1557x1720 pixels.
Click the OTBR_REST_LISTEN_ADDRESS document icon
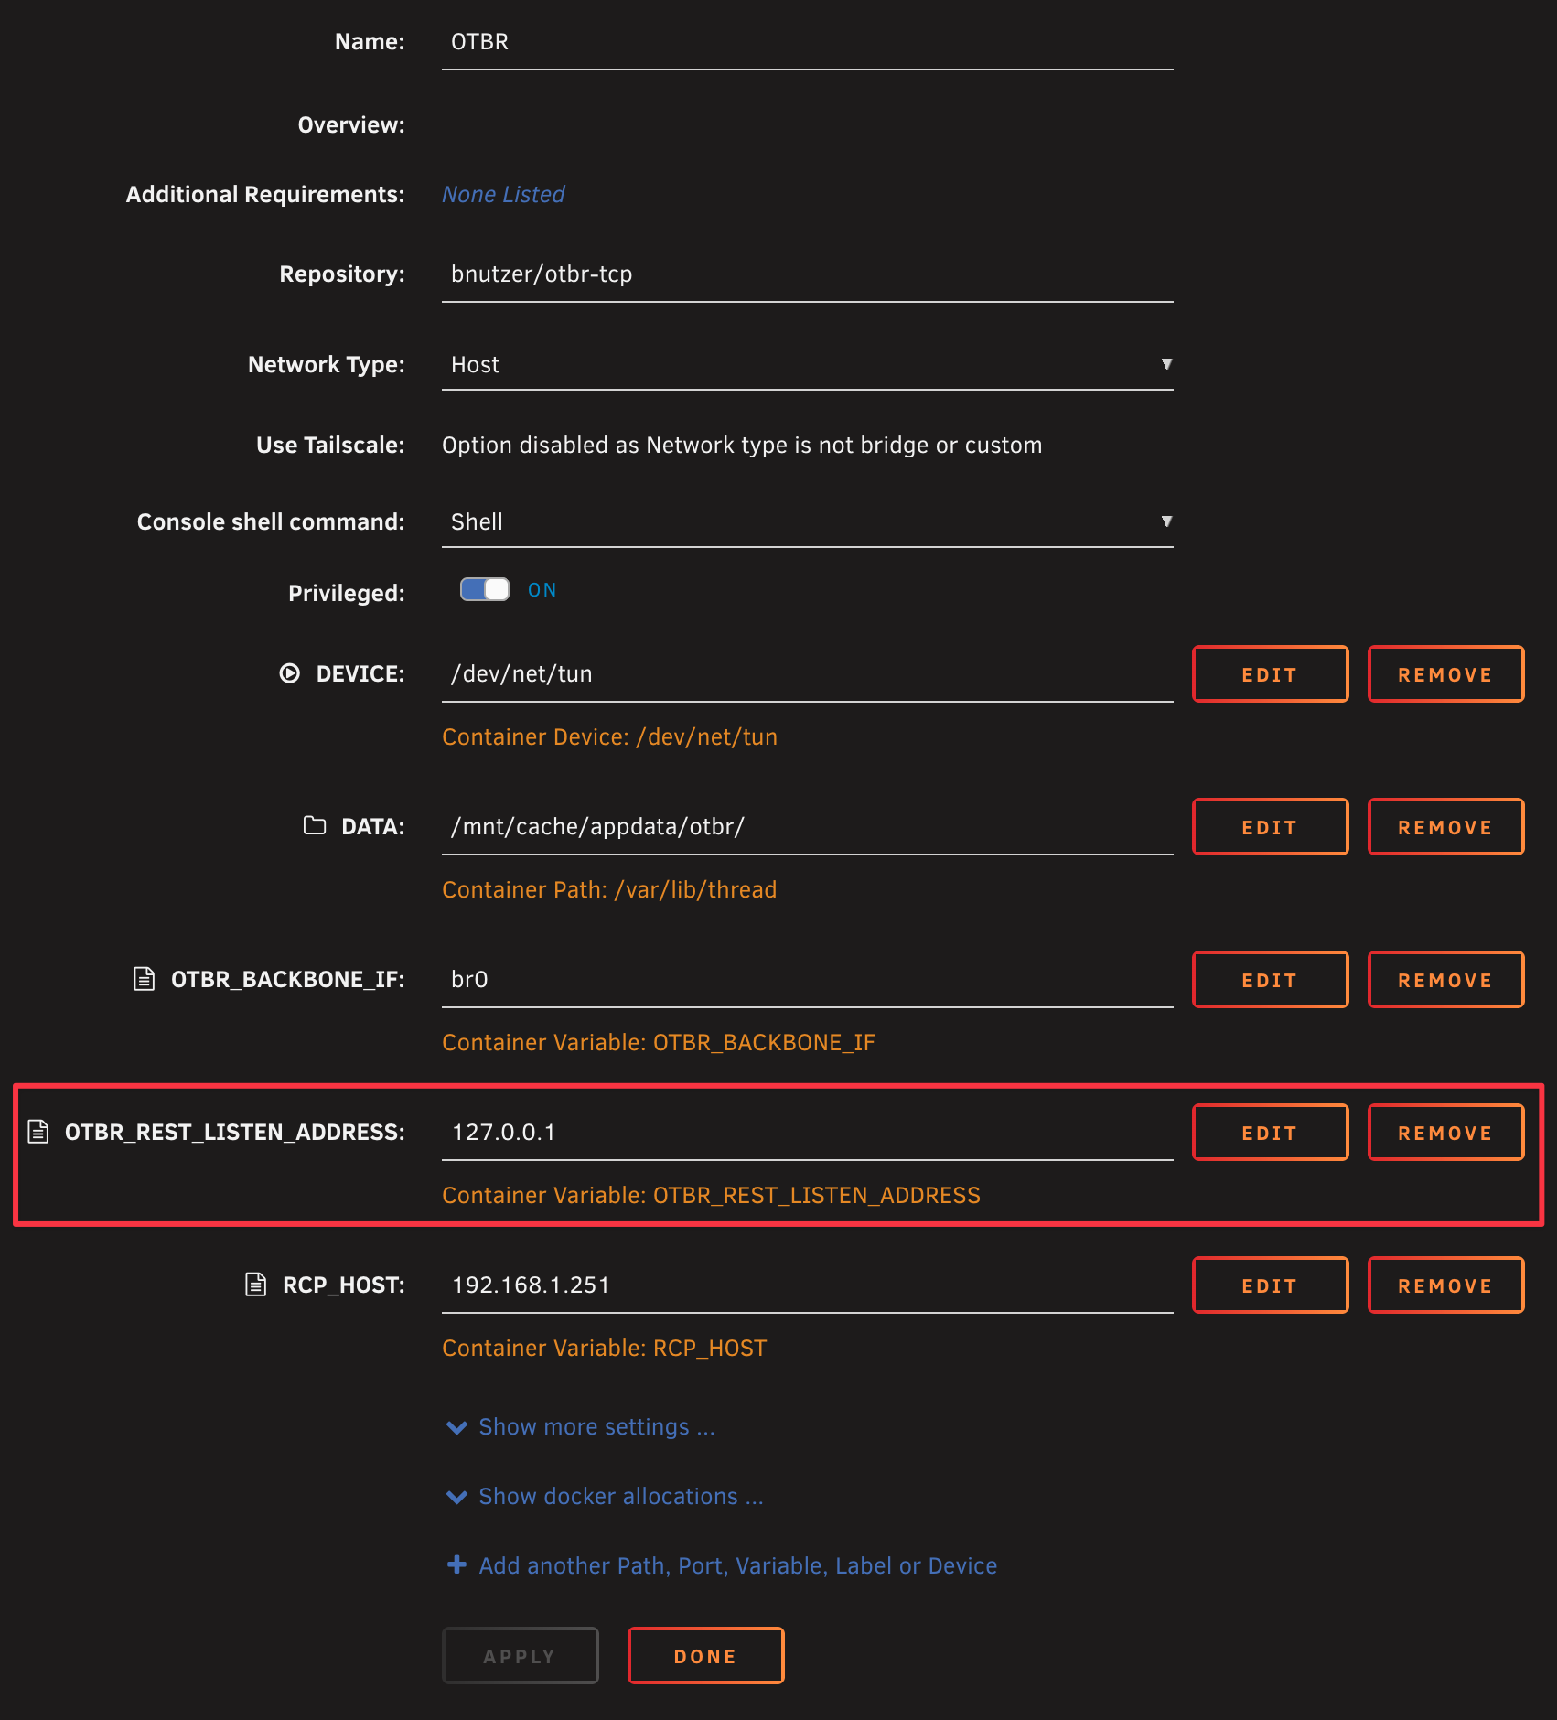38,1132
